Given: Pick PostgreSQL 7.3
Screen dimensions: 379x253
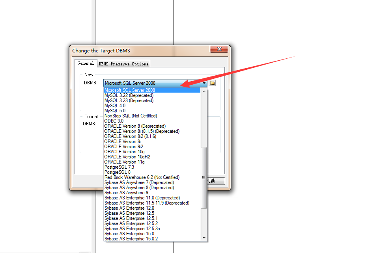Looking at the screenshot, I should coord(152,167).
